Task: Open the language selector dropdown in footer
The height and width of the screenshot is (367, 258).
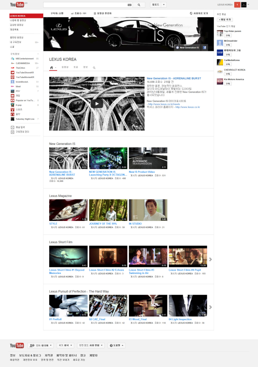Action: (40, 345)
